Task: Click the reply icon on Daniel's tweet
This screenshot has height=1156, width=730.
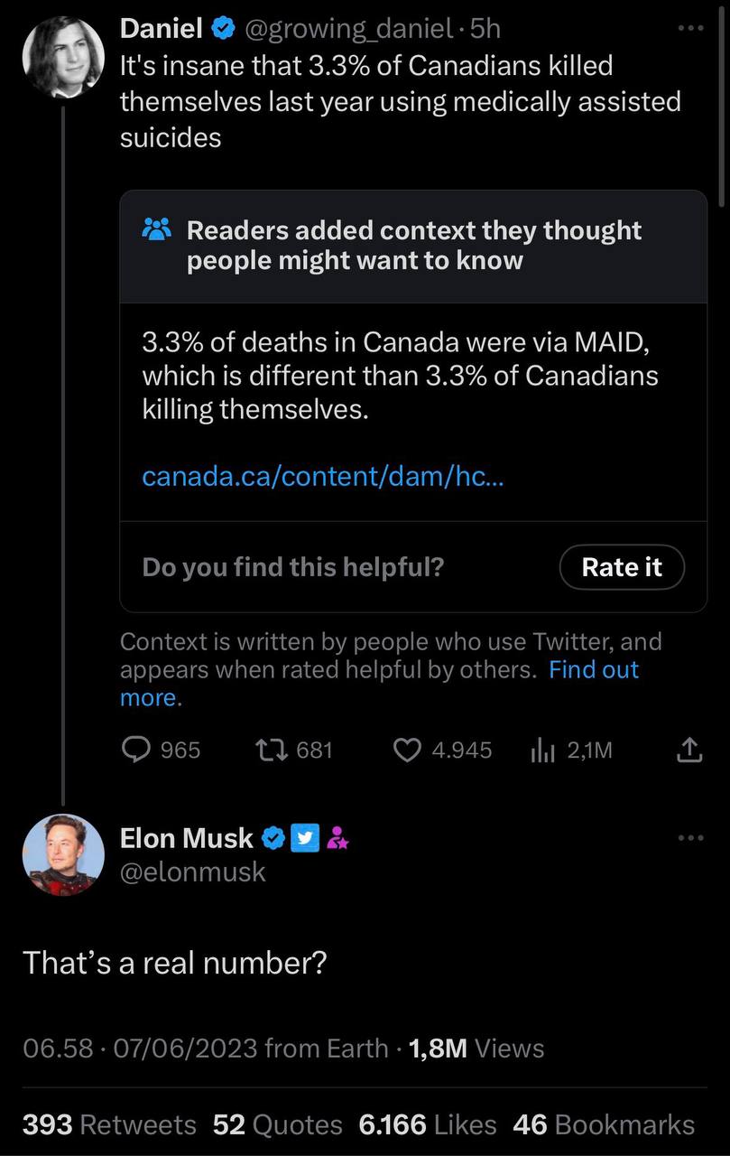Action: coord(136,750)
